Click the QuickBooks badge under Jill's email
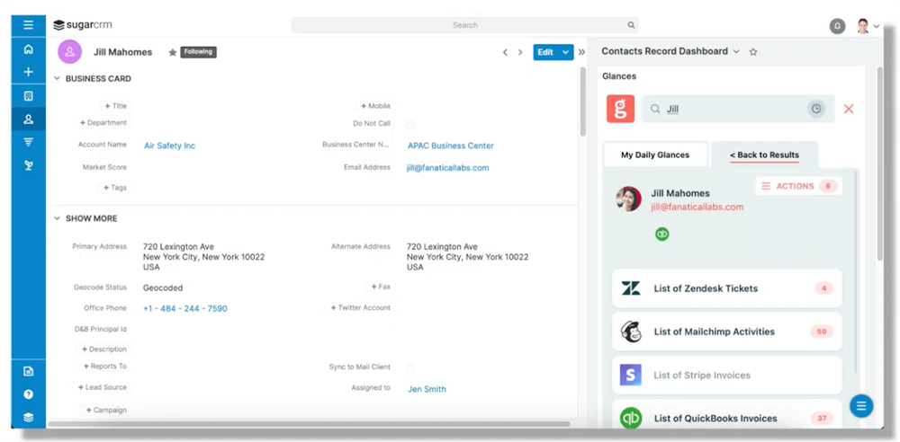This screenshot has width=900, height=442. [661, 234]
